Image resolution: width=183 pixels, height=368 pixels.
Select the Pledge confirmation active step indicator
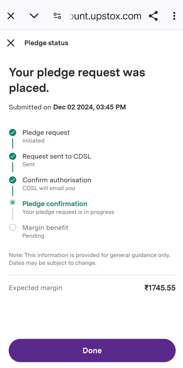click(12, 202)
